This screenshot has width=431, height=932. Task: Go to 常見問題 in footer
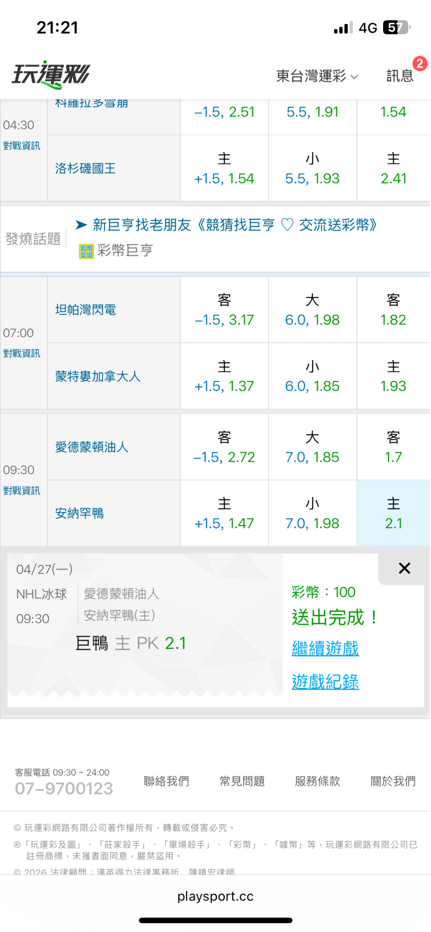[242, 781]
